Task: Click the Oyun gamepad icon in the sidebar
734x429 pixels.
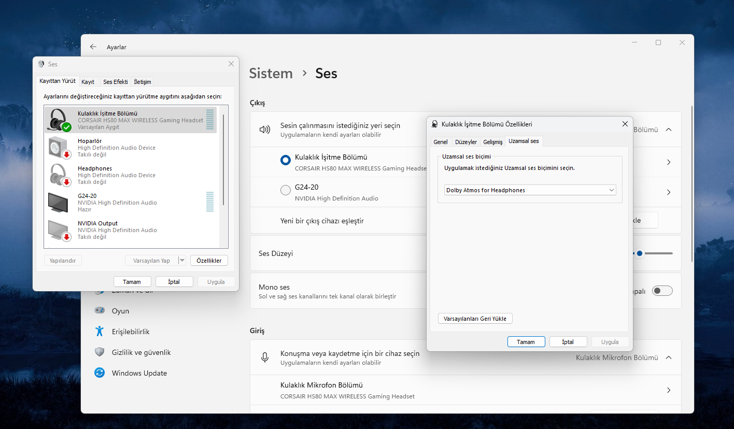Action: (x=100, y=310)
